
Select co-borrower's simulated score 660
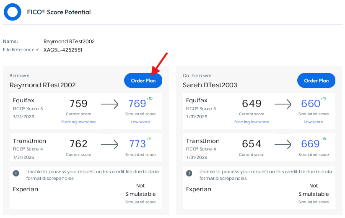[311, 104]
